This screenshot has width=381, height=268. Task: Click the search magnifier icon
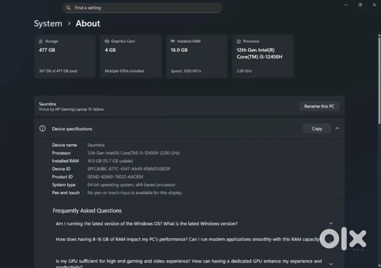tap(68, 8)
